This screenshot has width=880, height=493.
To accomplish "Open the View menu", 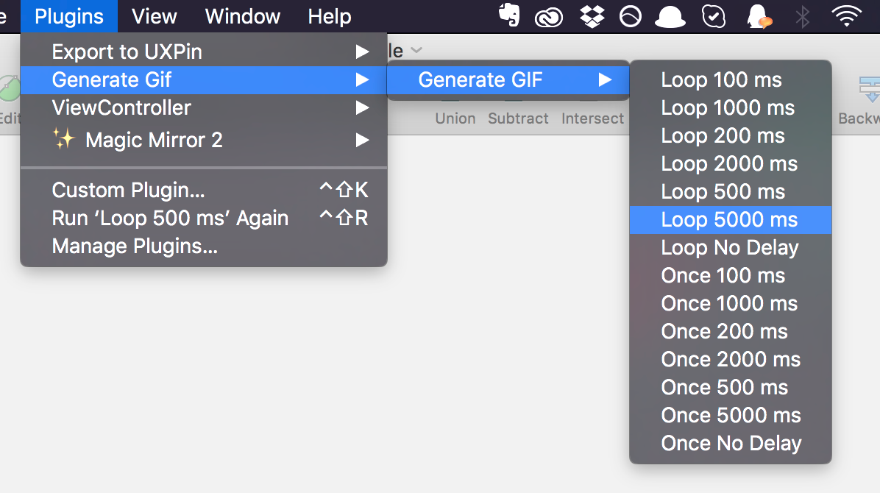I will click(x=155, y=16).
